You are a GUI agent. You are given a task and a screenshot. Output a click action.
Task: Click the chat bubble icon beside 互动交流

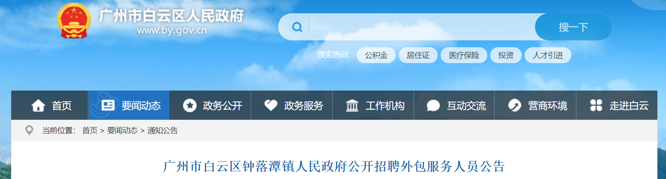(433, 106)
